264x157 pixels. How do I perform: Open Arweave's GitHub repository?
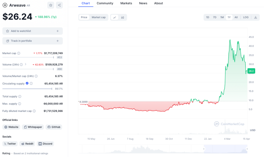(54, 127)
